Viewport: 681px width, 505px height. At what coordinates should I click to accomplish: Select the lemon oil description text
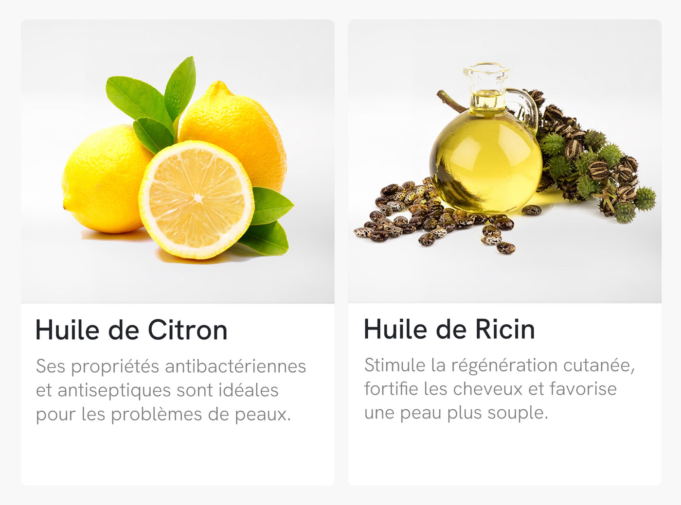[171, 390]
